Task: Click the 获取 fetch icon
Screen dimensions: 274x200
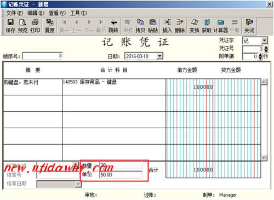Action: click(207, 26)
